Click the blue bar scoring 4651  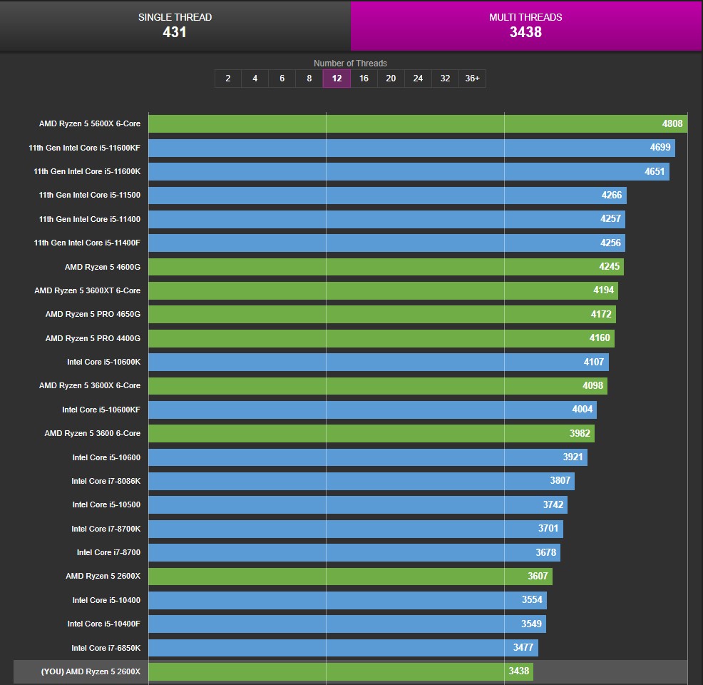[x=409, y=171]
